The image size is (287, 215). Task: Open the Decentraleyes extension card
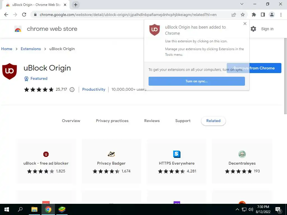click(x=242, y=161)
